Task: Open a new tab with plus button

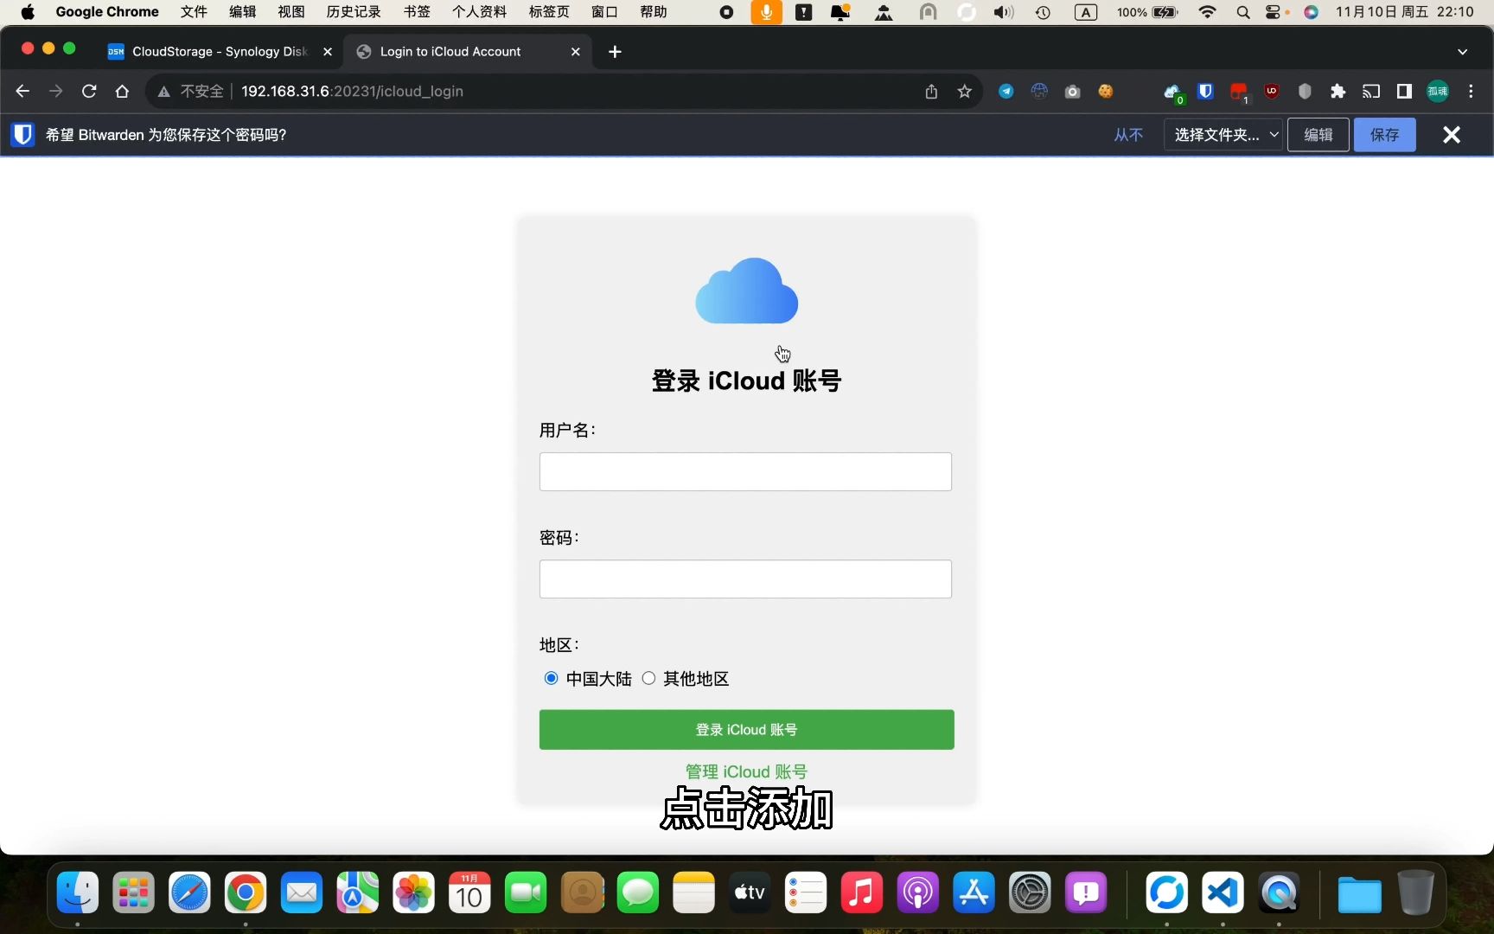Action: click(615, 52)
